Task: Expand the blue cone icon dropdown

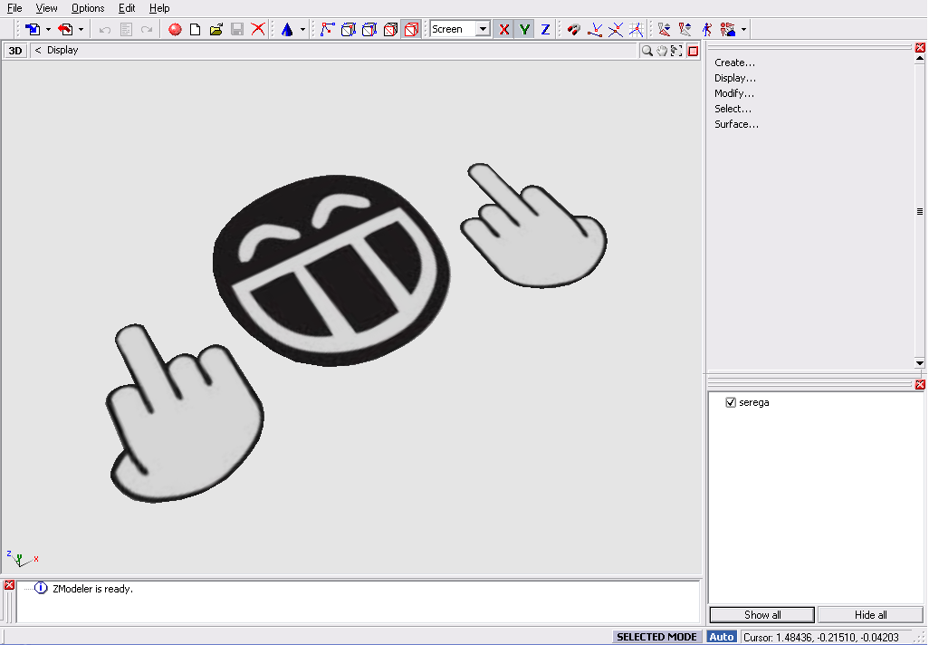Action: point(302,29)
